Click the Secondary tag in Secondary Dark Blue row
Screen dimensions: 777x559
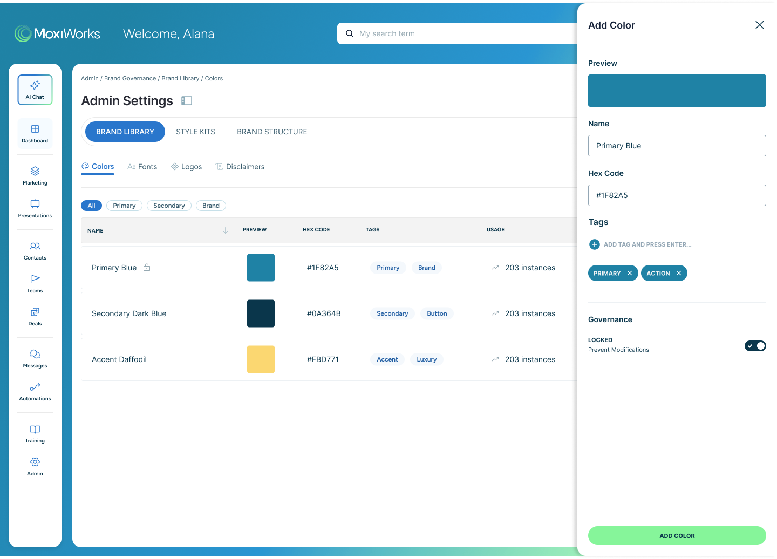click(x=392, y=313)
